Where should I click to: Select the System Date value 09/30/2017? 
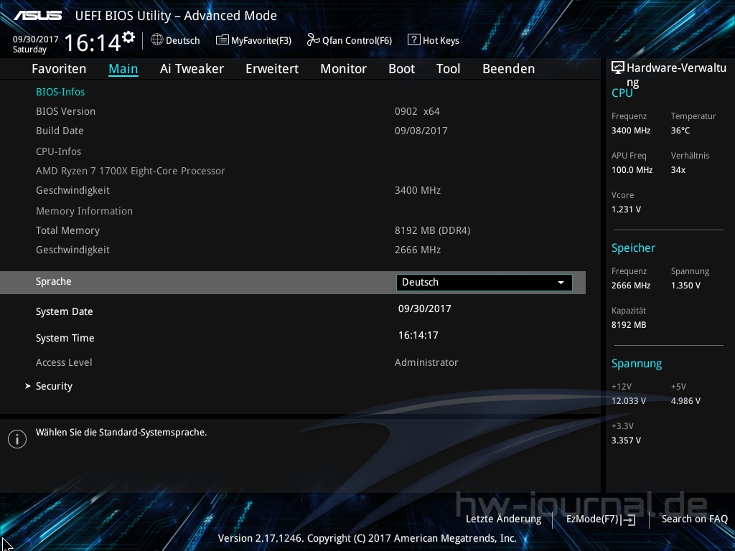pos(425,309)
